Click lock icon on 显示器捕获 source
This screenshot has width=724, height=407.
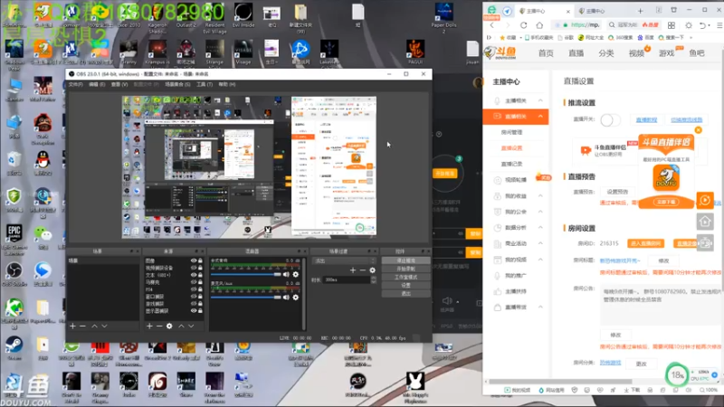(200, 310)
